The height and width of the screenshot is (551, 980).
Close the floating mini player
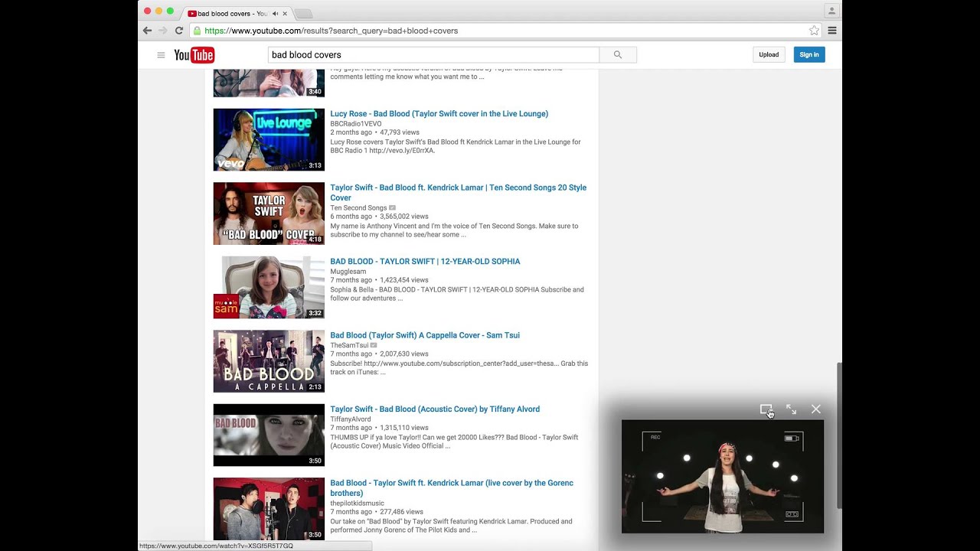pos(816,409)
